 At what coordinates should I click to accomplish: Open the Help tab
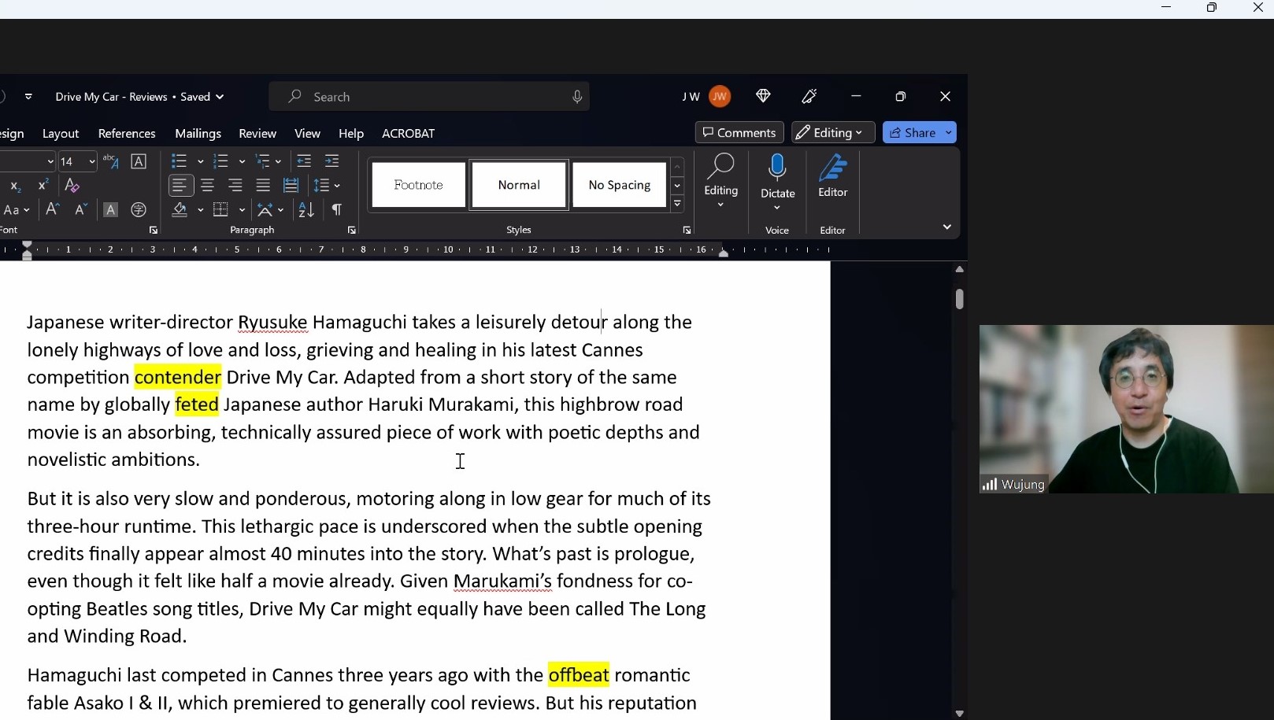point(351,134)
